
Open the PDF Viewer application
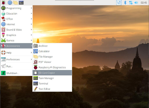coord(52,62)
